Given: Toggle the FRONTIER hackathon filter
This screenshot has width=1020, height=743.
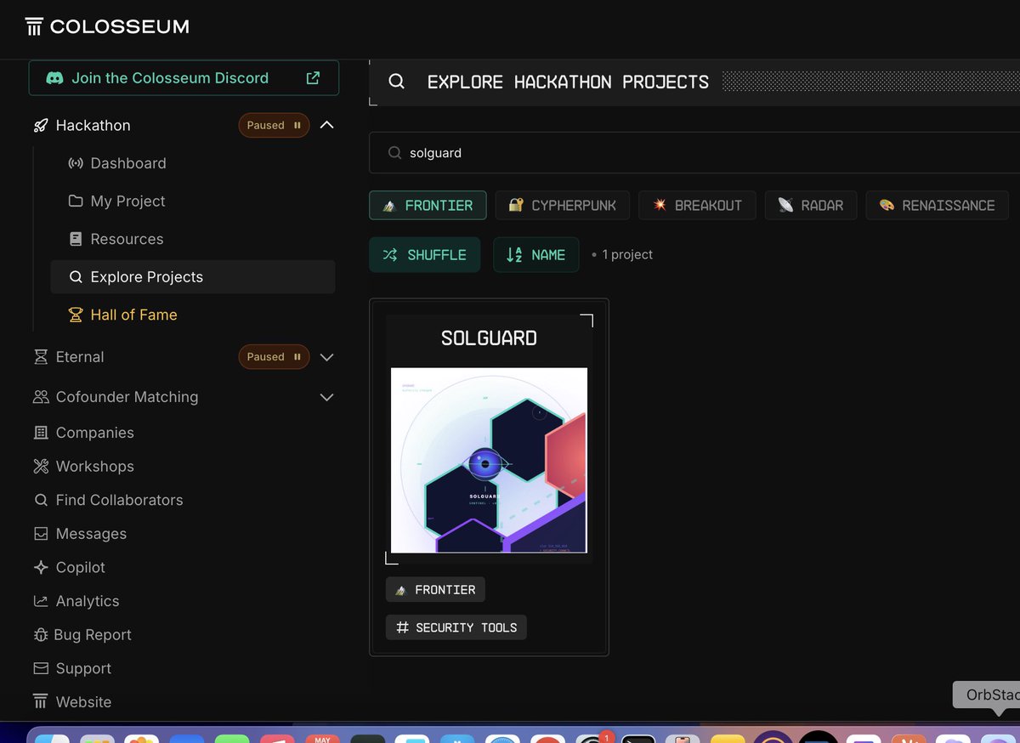Looking at the screenshot, I should [428, 205].
